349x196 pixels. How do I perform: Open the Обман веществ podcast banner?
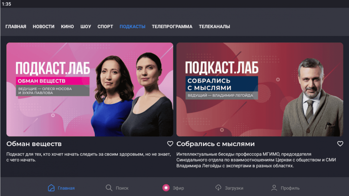point(90,89)
